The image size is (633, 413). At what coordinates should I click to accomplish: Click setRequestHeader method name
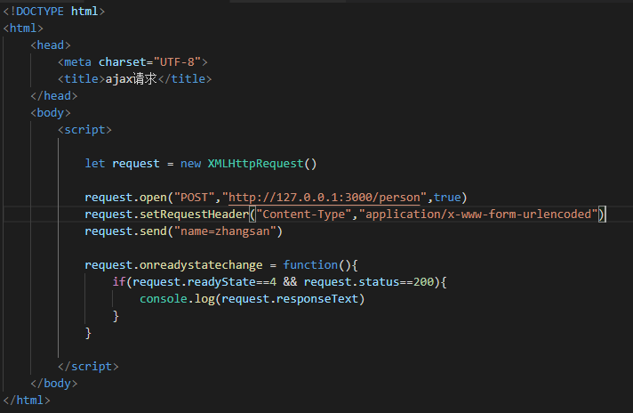click(194, 215)
